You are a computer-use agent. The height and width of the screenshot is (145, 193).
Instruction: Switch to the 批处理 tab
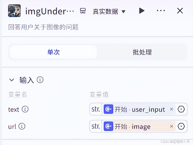142,52
